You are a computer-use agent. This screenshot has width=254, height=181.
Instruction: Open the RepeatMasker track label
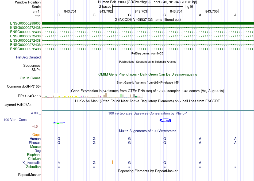coord(29,175)
